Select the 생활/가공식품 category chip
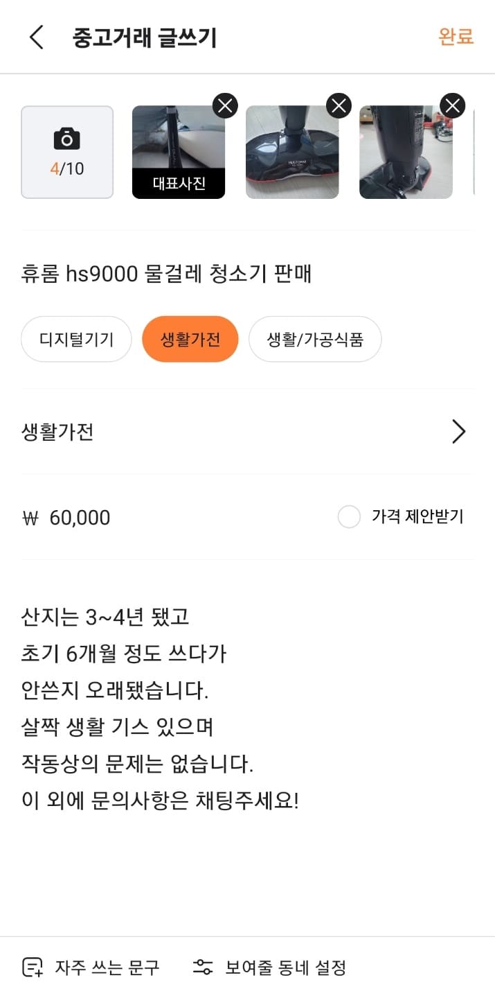The width and height of the screenshot is (495, 998). [315, 339]
